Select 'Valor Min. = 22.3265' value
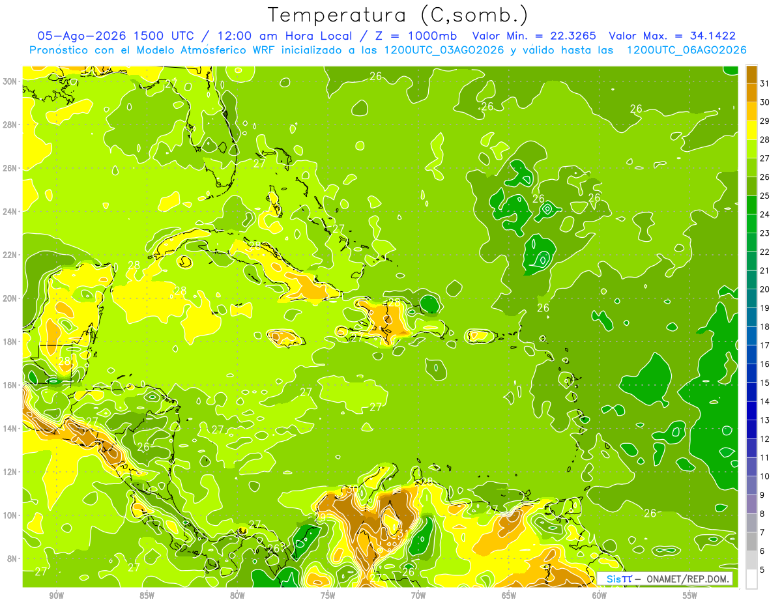 tap(534, 36)
